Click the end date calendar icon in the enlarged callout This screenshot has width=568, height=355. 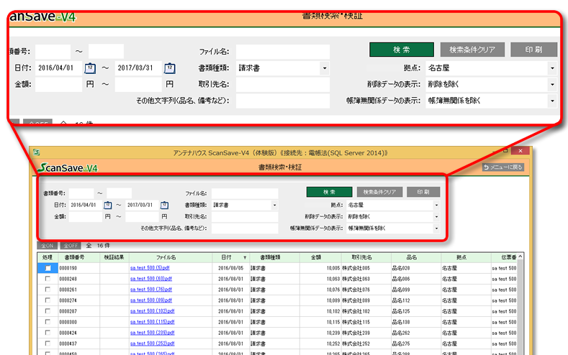coord(168,68)
